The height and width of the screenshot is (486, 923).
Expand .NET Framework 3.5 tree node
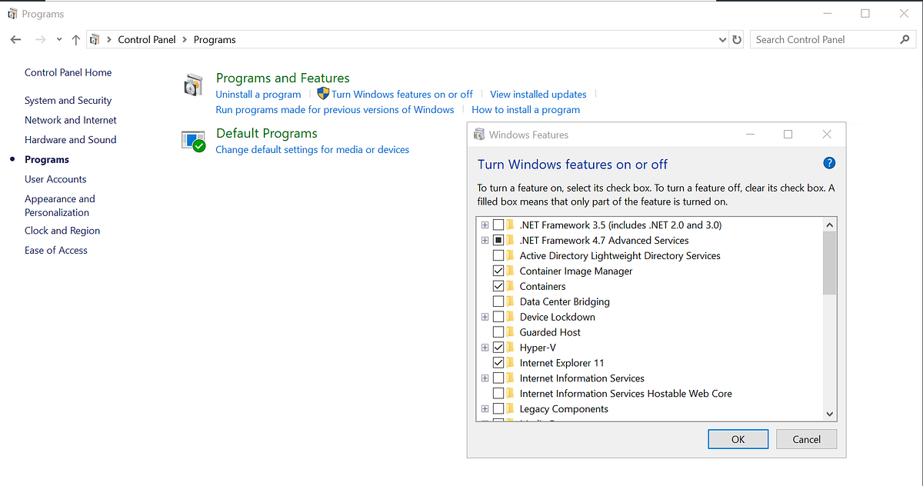click(x=485, y=225)
